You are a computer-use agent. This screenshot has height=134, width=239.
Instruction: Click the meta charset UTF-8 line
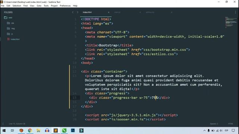[107, 32]
